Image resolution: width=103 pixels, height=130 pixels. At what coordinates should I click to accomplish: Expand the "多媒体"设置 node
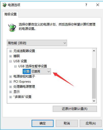(10, 97)
